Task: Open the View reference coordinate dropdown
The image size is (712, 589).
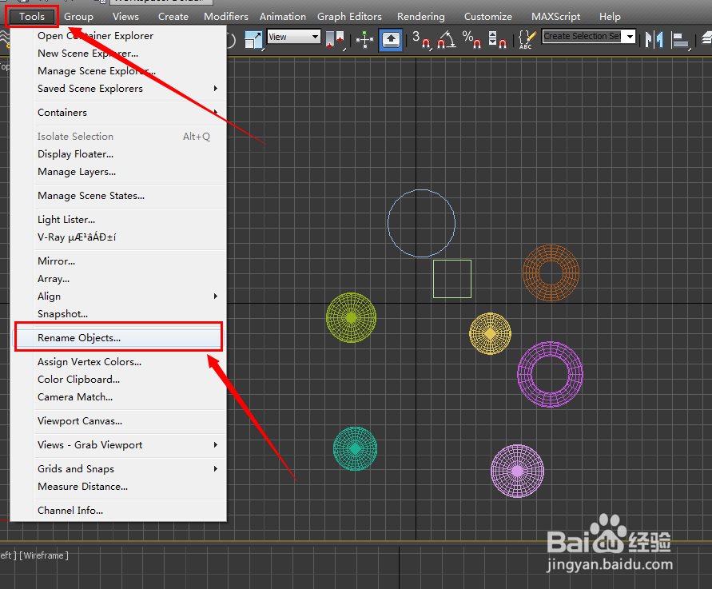Action: pyautogui.click(x=293, y=37)
